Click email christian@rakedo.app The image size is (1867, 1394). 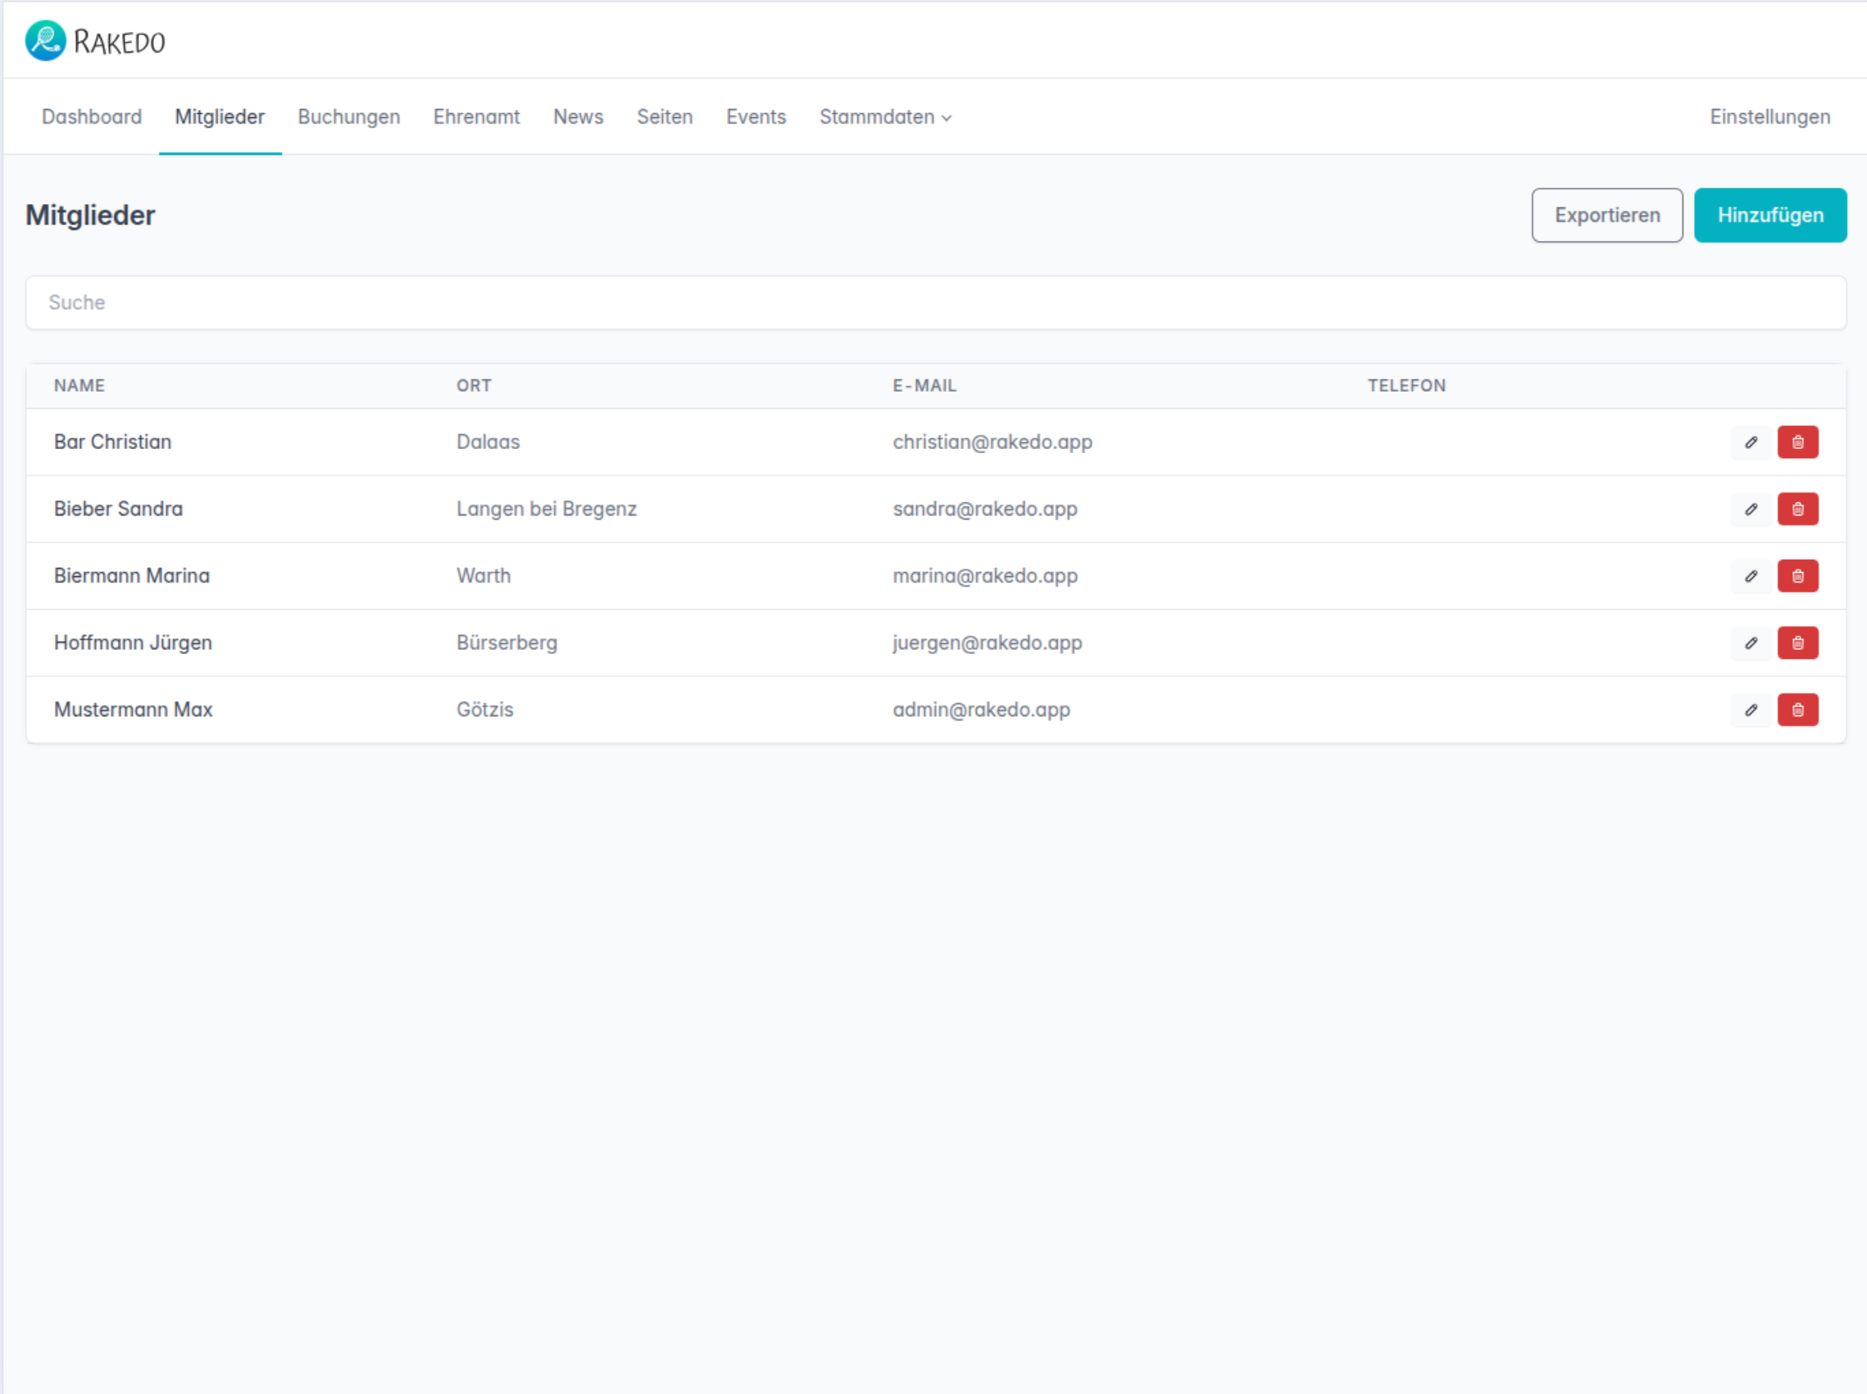[993, 443]
